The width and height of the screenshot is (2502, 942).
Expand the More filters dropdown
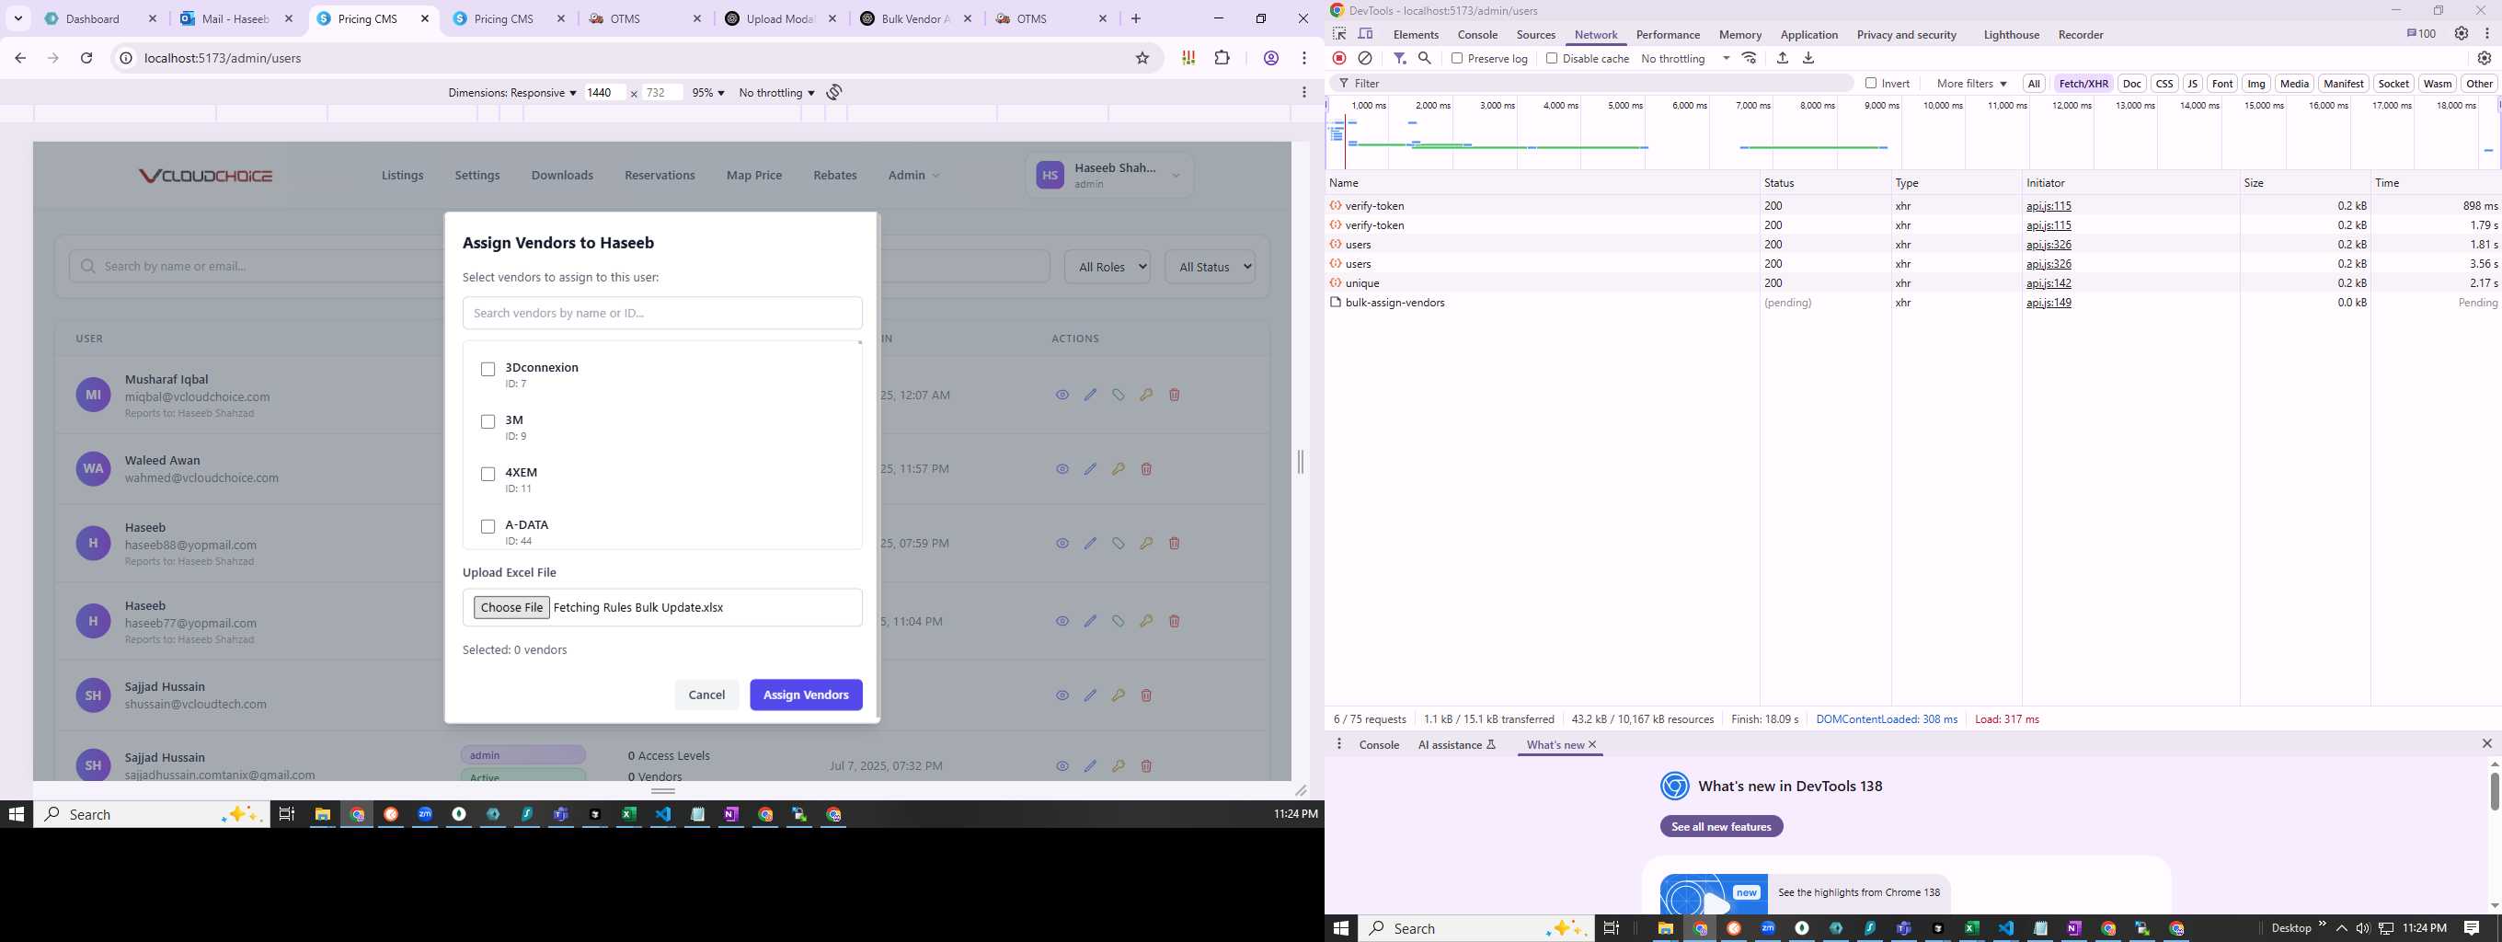pos(1971,84)
